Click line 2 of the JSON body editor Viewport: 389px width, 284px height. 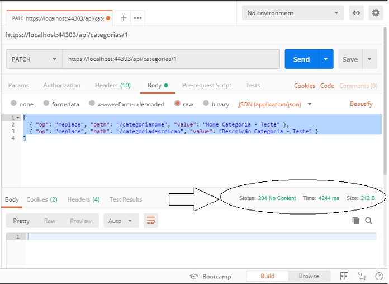click(x=201, y=124)
